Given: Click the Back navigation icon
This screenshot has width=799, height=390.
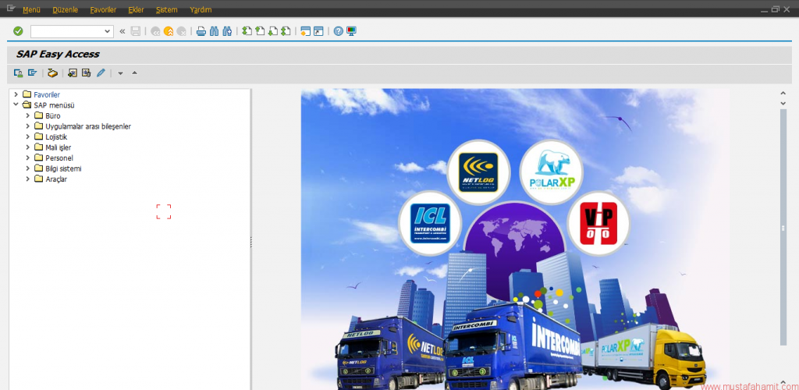Looking at the screenshot, I should [155, 31].
